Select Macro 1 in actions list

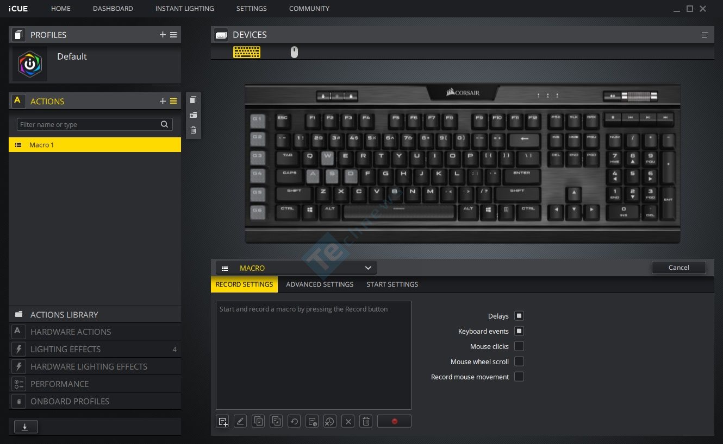click(95, 145)
